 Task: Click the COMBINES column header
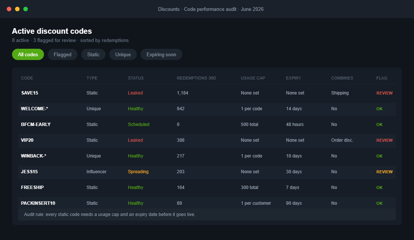coord(342,78)
